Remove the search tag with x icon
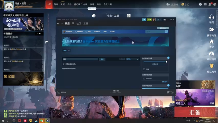Image resolution: width=218 pixels, height=123 pixels. pyautogui.click(x=69, y=51)
